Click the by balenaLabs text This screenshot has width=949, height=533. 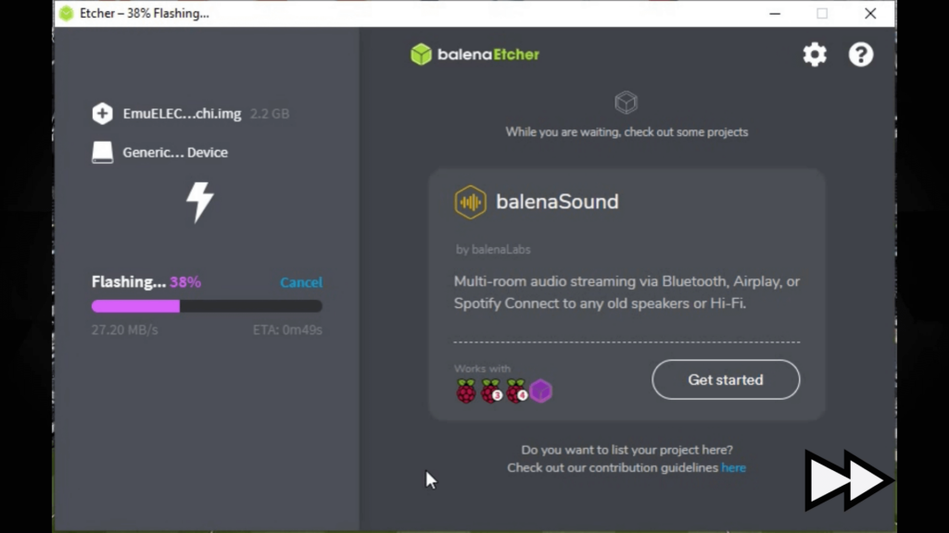click(x=493, y=250)
